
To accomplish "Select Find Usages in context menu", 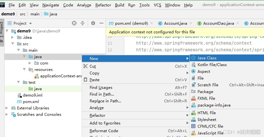I will [136, 87].
